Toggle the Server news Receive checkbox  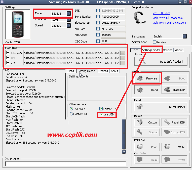[x=155, y=42]
